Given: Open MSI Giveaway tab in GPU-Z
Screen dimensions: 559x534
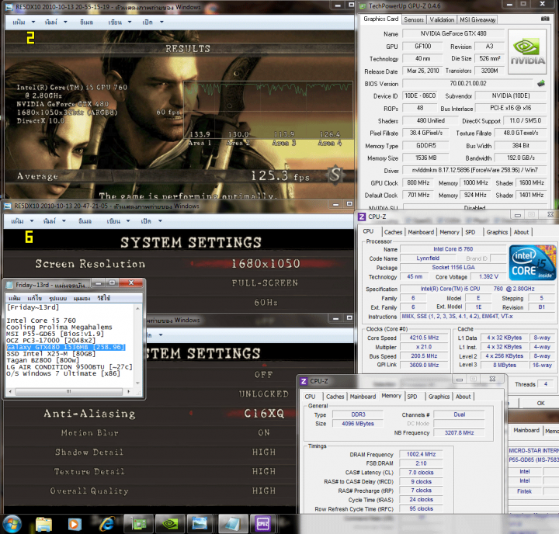Looking at the screenshot, I should (477, 19).
